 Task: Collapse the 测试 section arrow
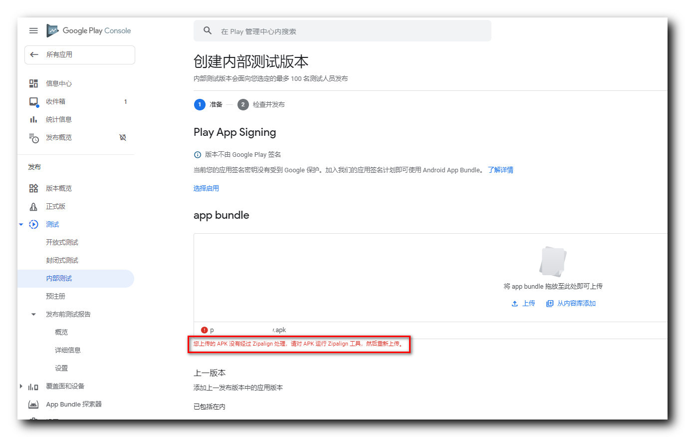[x=21, y=225]
